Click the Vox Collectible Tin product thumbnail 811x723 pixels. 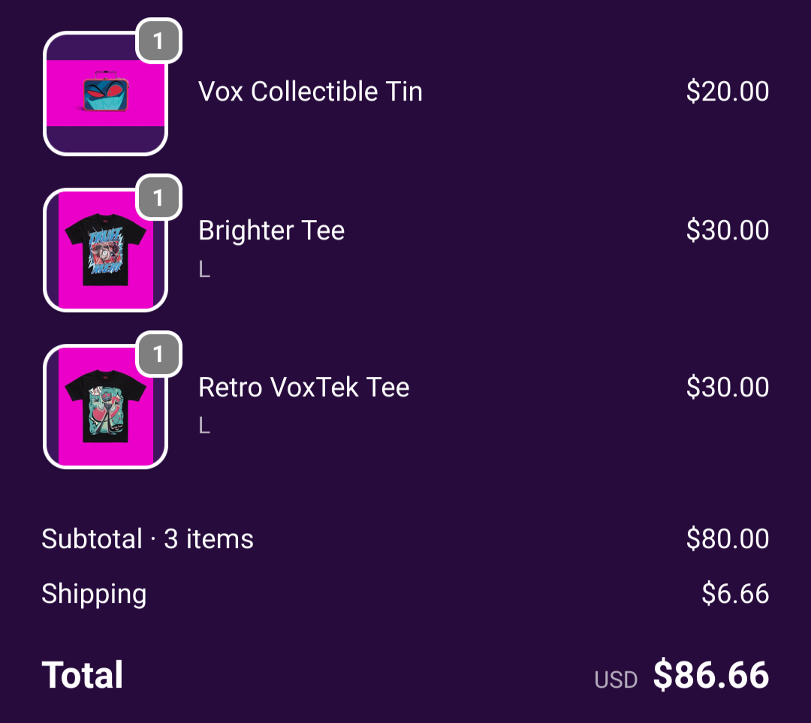[105, 94]
